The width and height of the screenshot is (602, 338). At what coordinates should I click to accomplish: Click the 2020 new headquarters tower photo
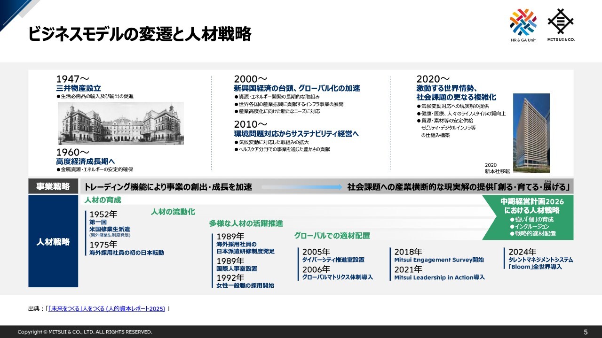pyautogui.click(x=531, y=133)
